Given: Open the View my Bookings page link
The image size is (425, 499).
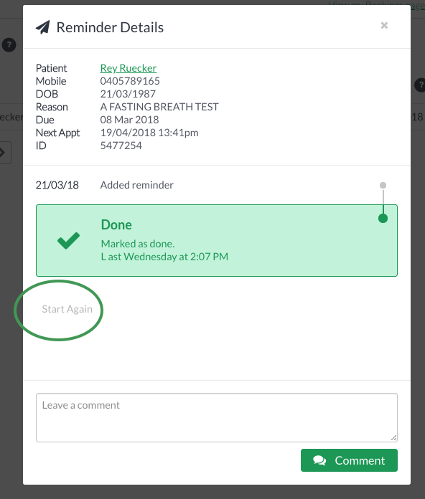Looking at the screenshot, I should coord(377,5).
